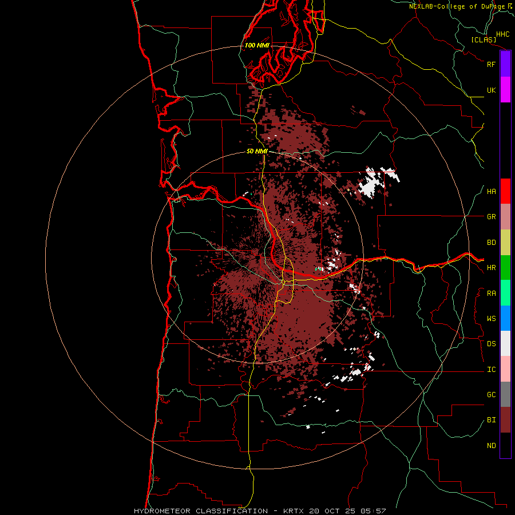
Task: Click the [CLAS] label
Action: tap(484, 40)
